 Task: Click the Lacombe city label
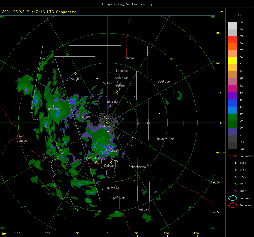pos(122,71)
